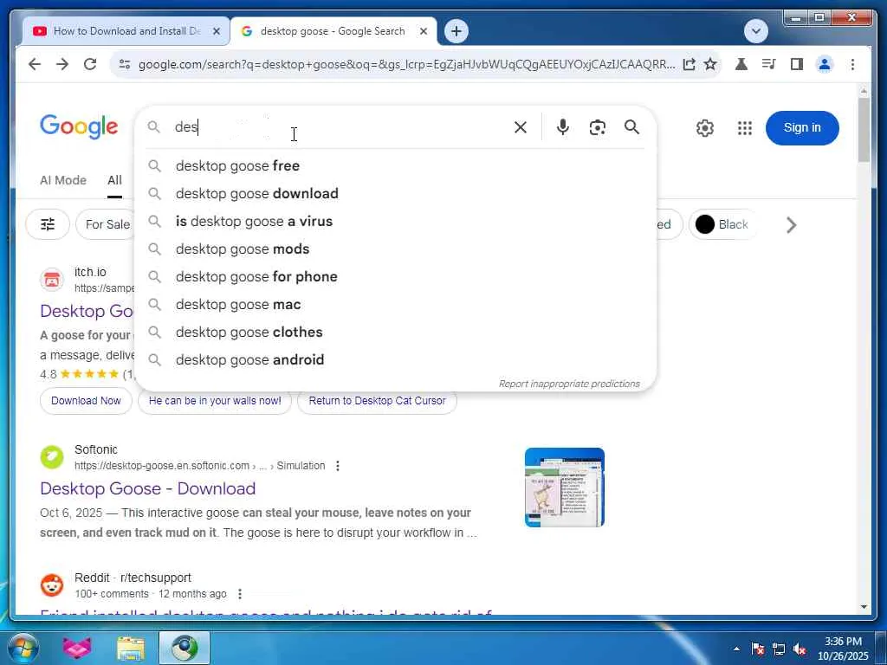Click the Google logo
This screenshot has height=665, width=887.
(x=79, y=126)
